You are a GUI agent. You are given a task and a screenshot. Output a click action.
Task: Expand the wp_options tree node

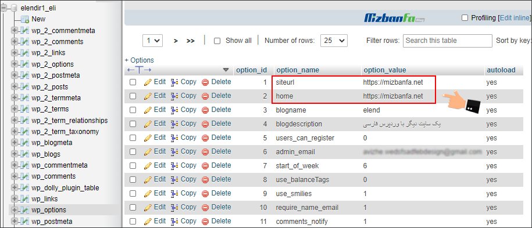14,210
